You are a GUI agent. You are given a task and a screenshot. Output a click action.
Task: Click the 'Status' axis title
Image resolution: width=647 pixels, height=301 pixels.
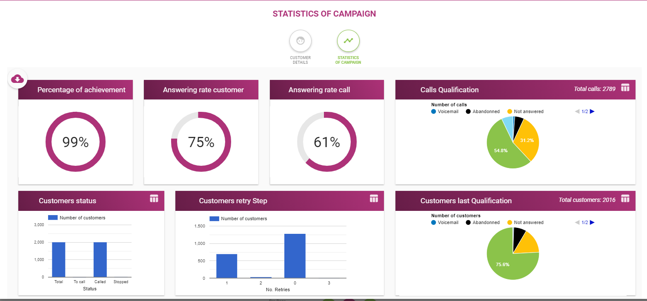tap(90, 289)
